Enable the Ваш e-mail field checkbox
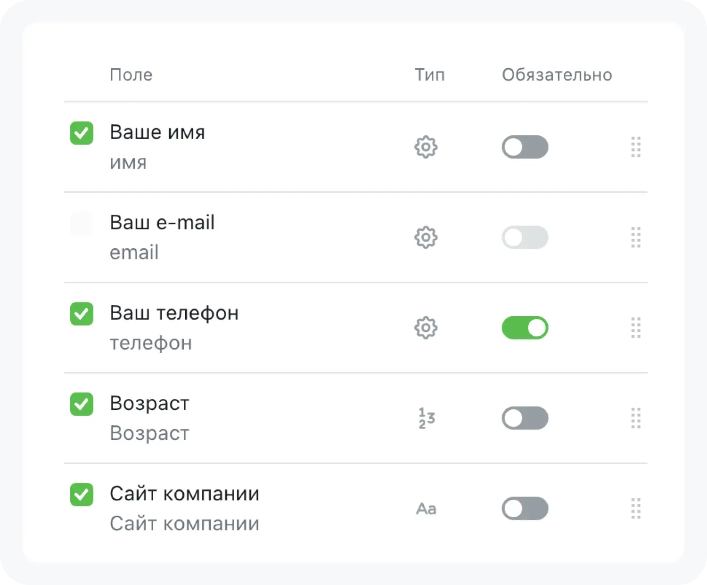 click(x=82, y=223)
